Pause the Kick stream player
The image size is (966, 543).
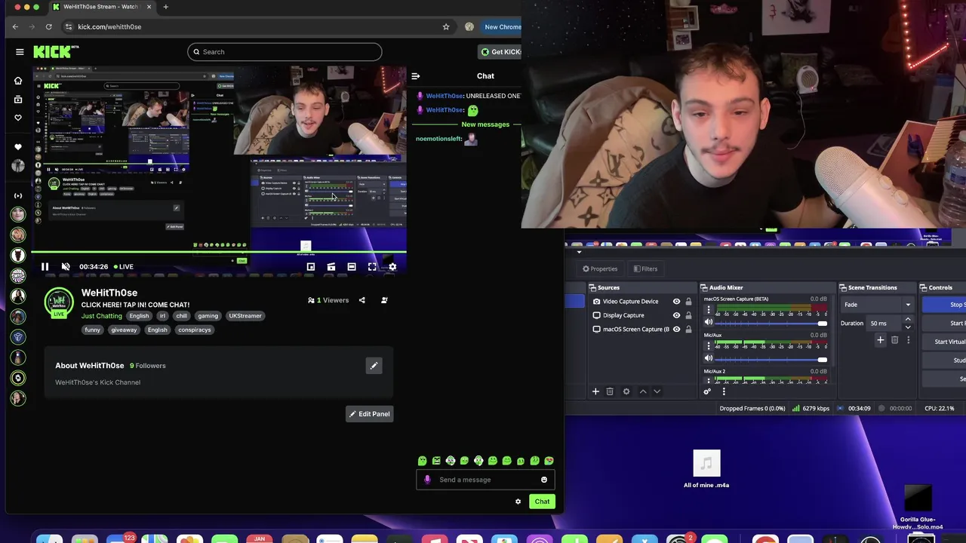45,266
